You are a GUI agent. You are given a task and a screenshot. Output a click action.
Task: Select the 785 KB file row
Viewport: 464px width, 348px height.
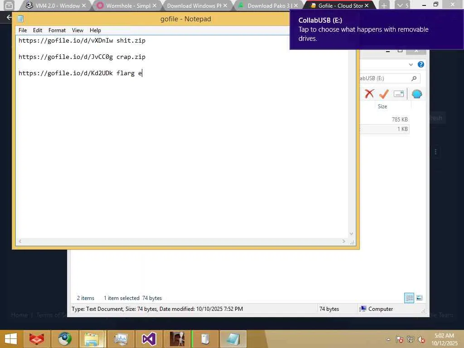[385, 119]
